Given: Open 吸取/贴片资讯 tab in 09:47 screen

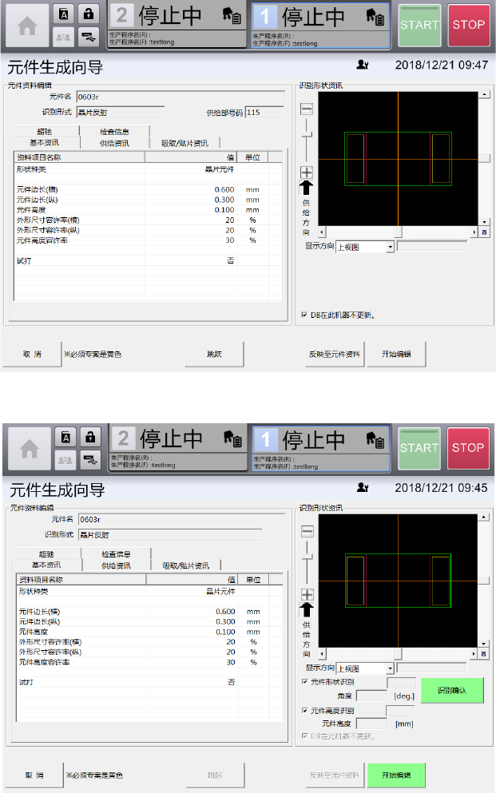Looking at the screenshot, I should [x=185, y=143].
